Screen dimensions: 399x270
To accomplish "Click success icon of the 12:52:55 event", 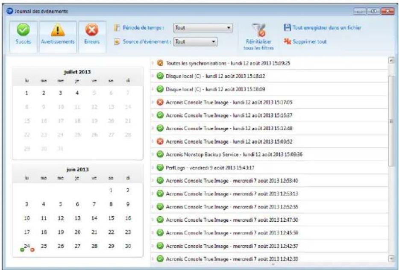I will click(x=160, y=206).
